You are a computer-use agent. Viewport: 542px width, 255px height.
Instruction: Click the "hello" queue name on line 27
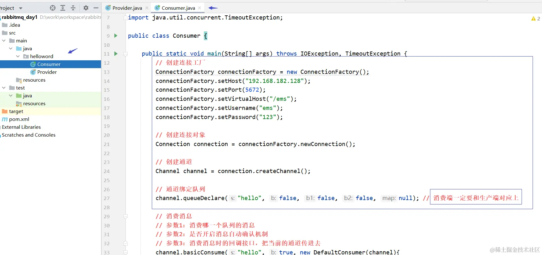[249, 198]
